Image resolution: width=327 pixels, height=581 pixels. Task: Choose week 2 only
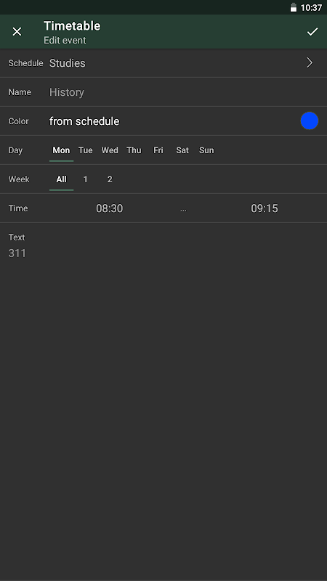110,179
